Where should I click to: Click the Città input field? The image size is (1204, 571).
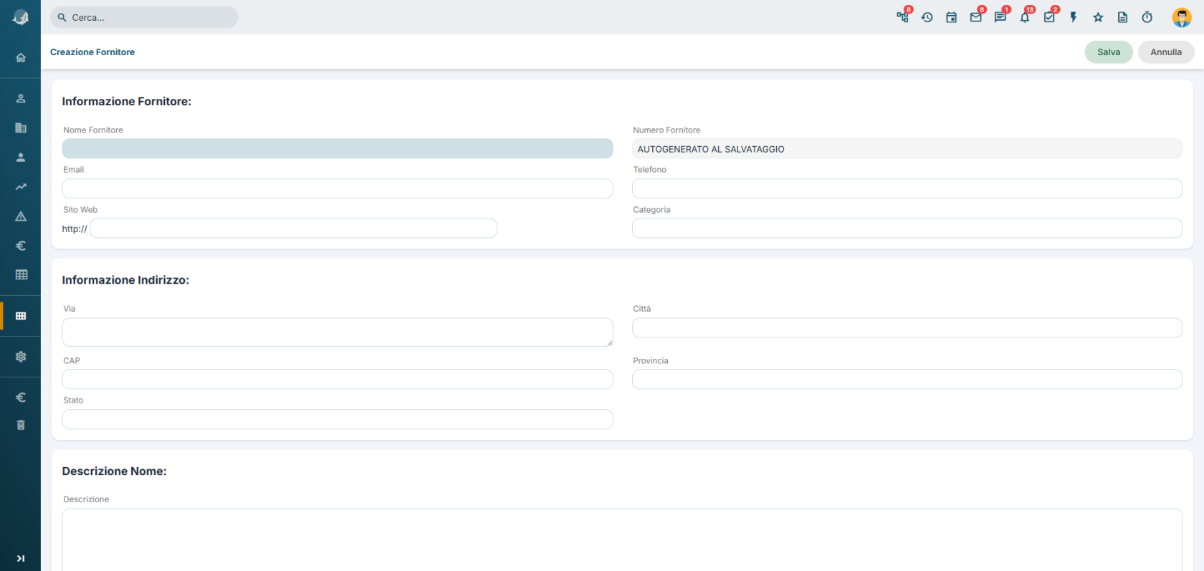tap(907, 328)
